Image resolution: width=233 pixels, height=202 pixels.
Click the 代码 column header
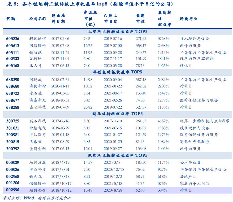pyautogui.click(x=11, y=19)
